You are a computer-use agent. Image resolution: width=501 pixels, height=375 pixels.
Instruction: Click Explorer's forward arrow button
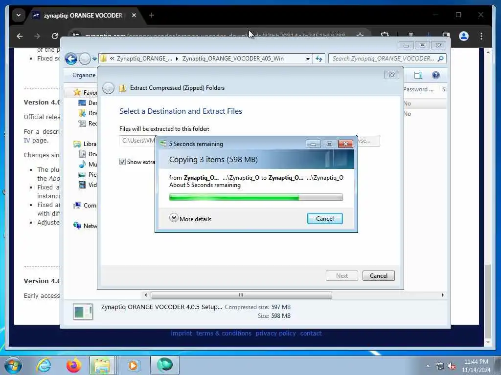coord(85,59)
